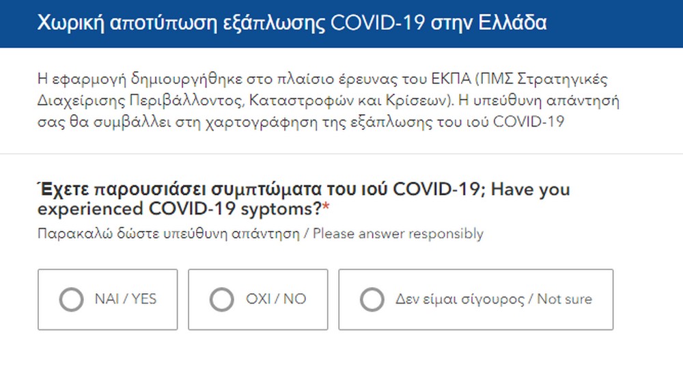Viewport: 683px width, 369px height.
Task: Click the hint "Παρακαλώ δώστε υπεύθυνη απάντηση"
Action: tap(168, 234)
